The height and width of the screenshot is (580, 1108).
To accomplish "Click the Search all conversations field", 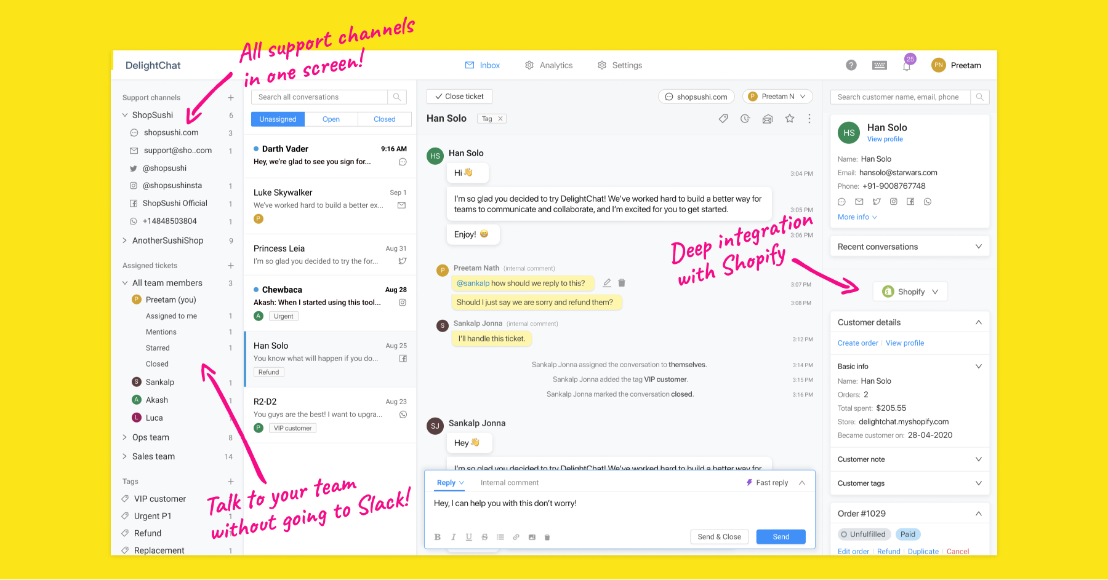I will click(x=320, y=97).
